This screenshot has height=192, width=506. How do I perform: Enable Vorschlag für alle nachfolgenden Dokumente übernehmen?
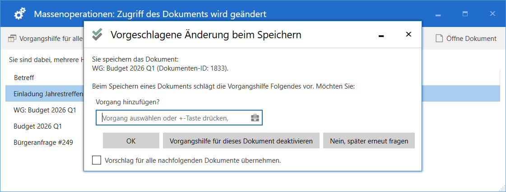point(97,160)
